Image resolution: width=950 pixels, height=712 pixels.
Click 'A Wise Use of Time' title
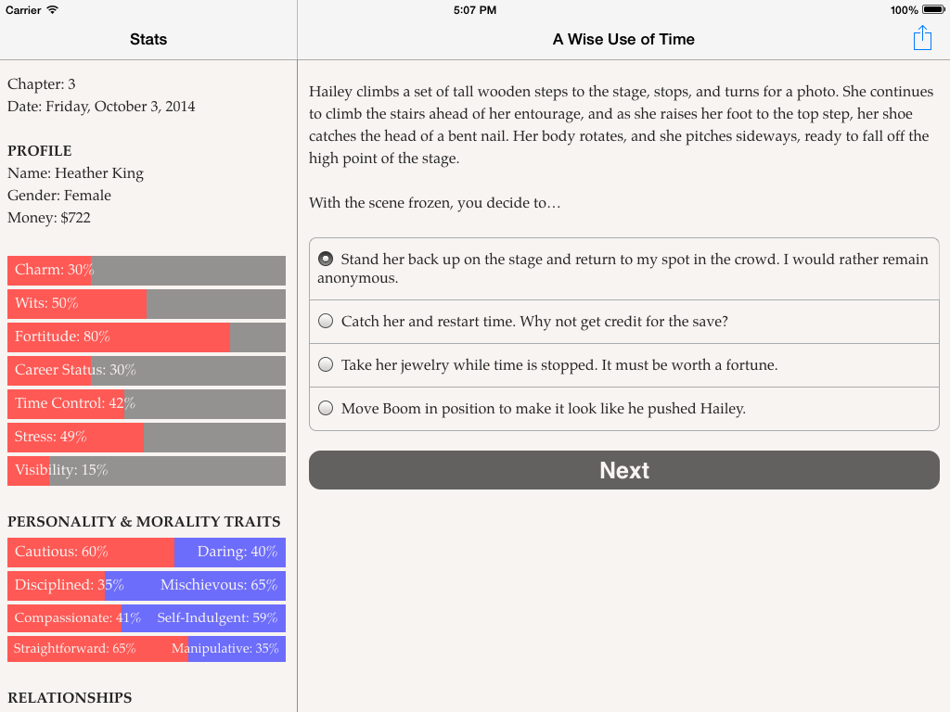pos(623,39)
